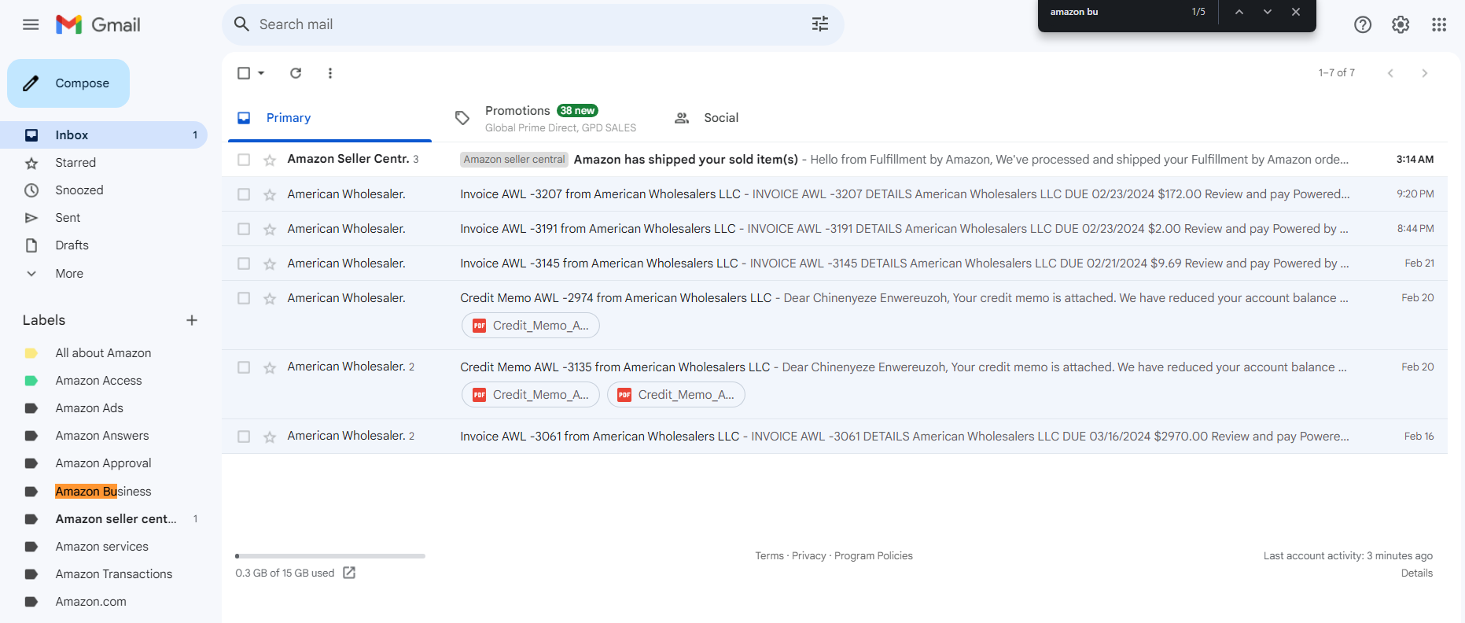Star the Invoice AWL -3207 email
Viewport: 1465px width, 623px height.
[x=270, y=195]
